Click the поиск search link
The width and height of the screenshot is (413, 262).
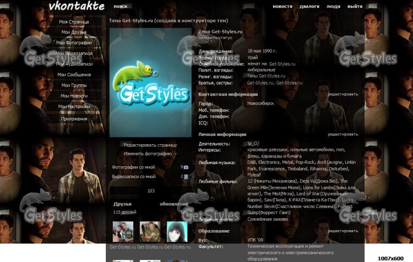tap(120, 7)
